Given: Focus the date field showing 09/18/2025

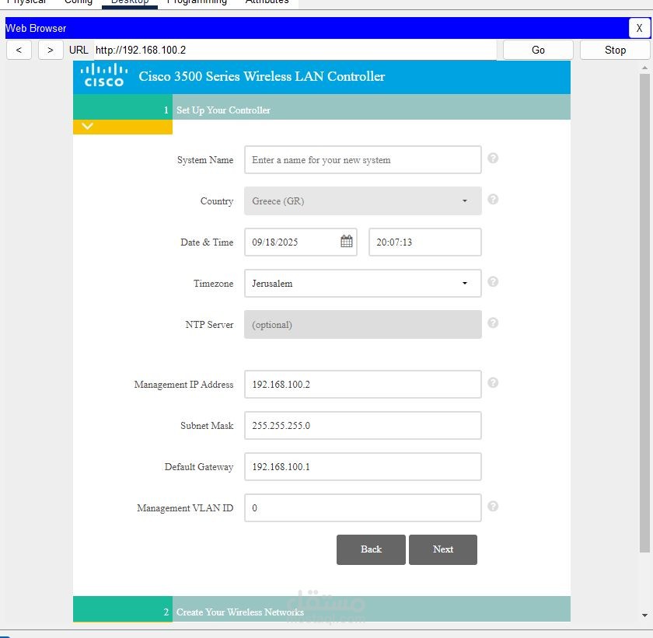Looking at the screenshot, I should click(x=301, y=242).
